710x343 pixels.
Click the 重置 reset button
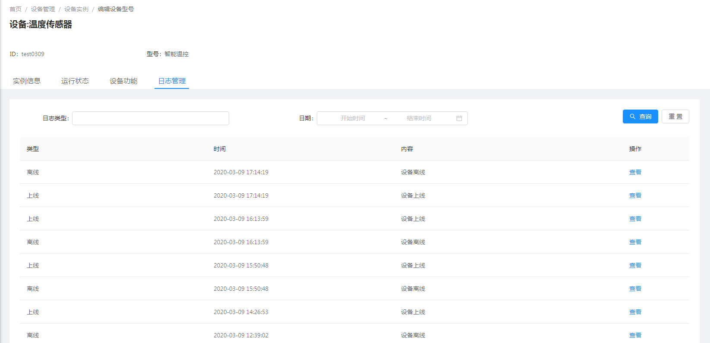[675, 116]
